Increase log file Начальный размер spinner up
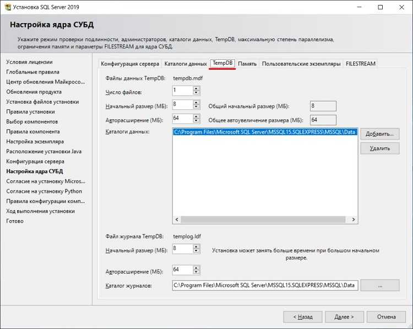Viewport: 413px width, 329px height. pos(196,247)
